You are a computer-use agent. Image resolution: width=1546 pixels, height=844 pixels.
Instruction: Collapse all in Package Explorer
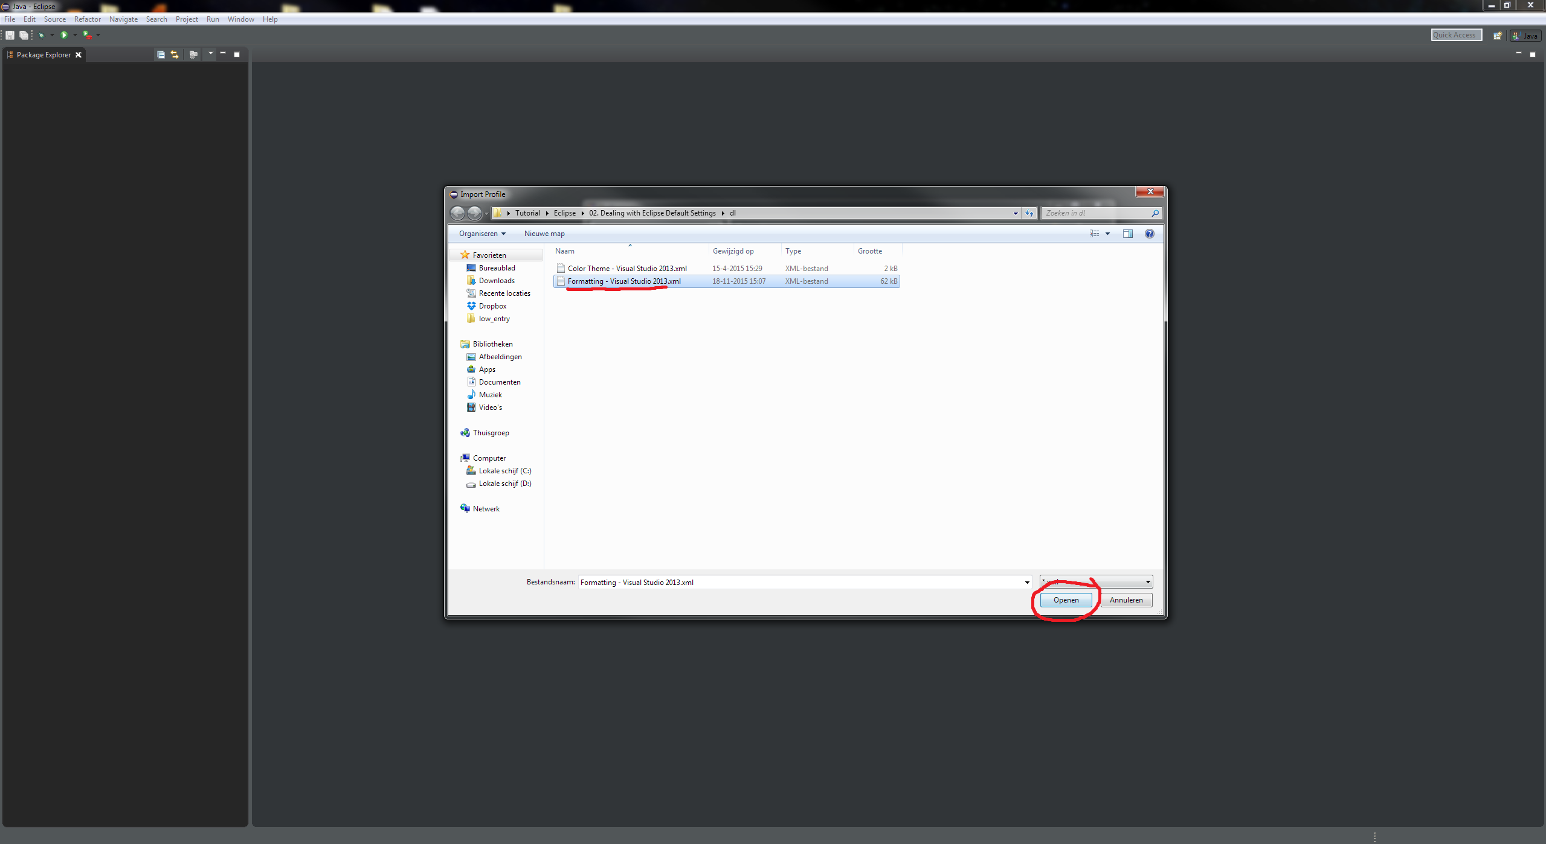pyautogui.click(x=161, y=54)
